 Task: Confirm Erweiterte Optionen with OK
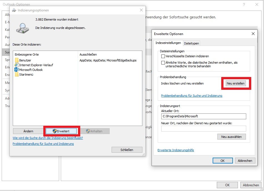[x=223, y=161]
